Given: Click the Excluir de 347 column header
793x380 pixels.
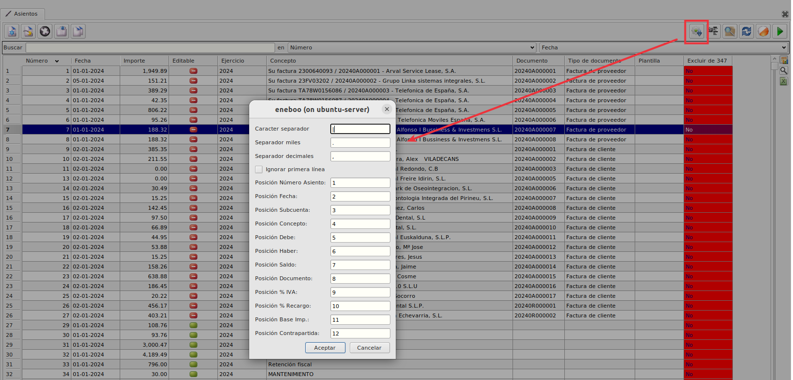Looking at the screenshot, I should click(708, 61).
